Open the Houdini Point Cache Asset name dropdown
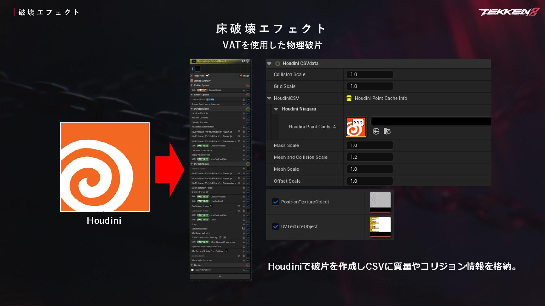 (431, 121)
